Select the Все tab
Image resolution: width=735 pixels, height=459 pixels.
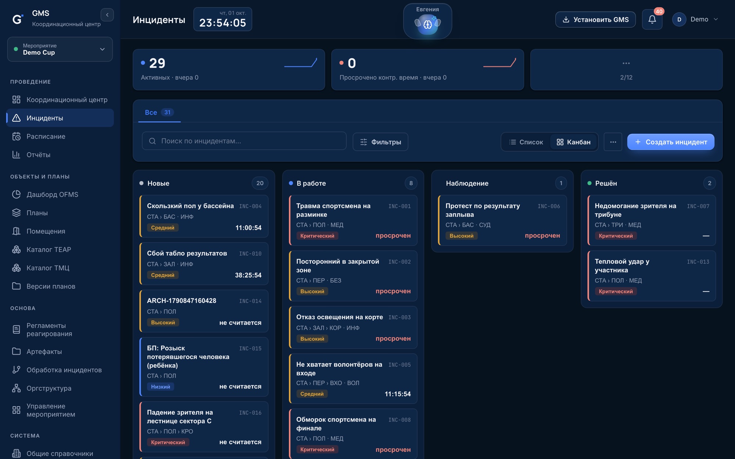click(x=159, y=112)
